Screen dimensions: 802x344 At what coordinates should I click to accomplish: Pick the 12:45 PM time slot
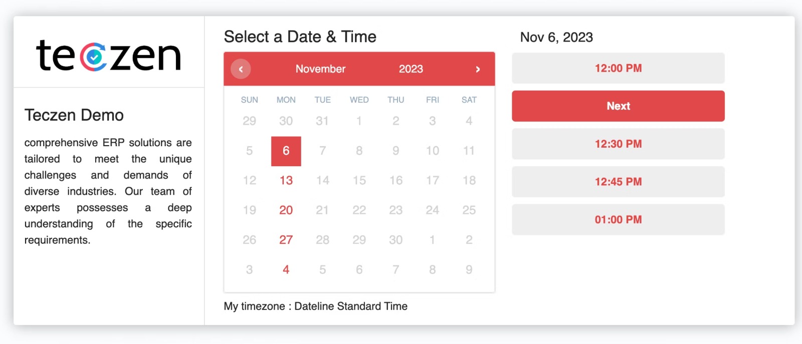618,182
